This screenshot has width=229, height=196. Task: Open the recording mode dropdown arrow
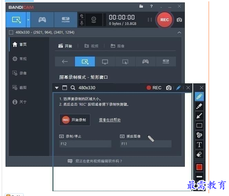click(28, 20)
